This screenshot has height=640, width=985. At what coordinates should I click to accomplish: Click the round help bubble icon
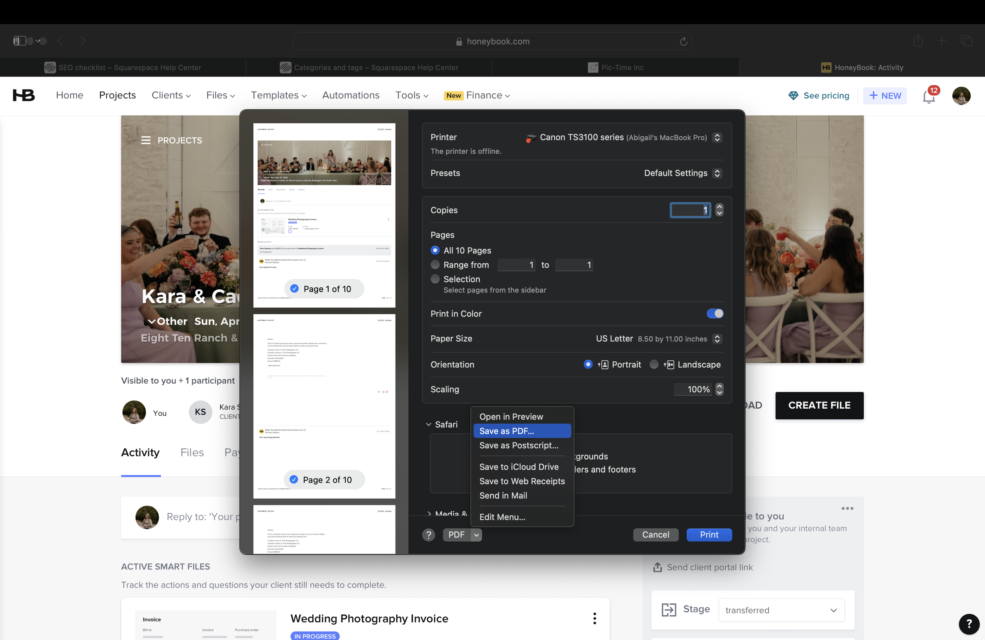point(968,623)
